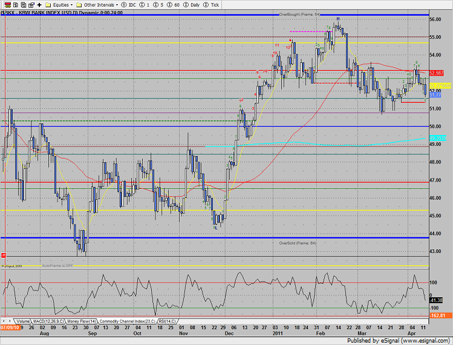Select the Commodity Channel Index(23,C) tab
Image resolution: width=453 pixels, height=345 pixels.
128,321
